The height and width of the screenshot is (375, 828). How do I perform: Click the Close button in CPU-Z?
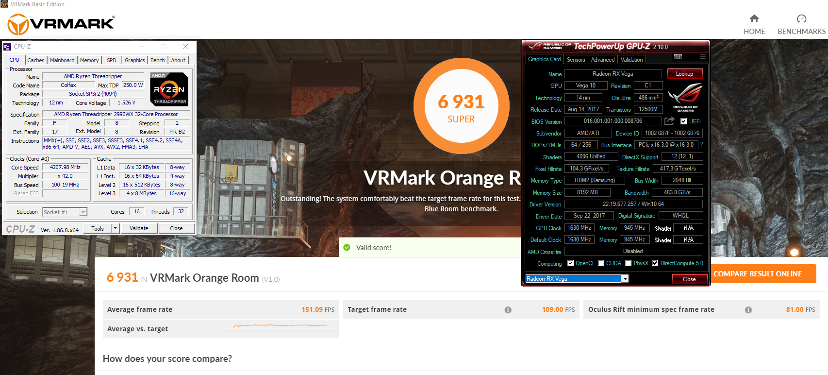177,228
